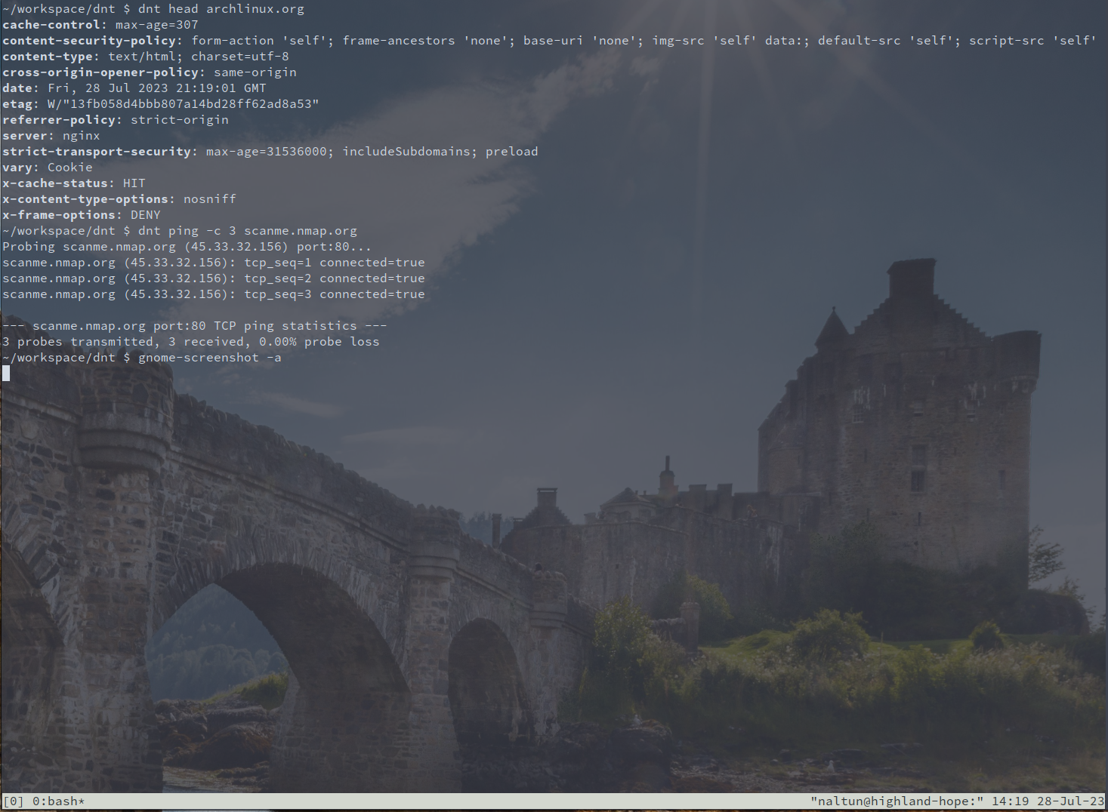Click the tmux session indicator [0]

13,801
